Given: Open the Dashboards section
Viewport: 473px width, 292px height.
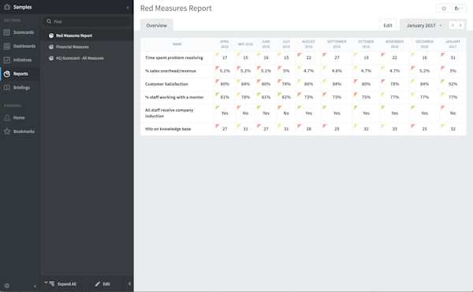Looking at the screenshot, I should click(20, 46).
